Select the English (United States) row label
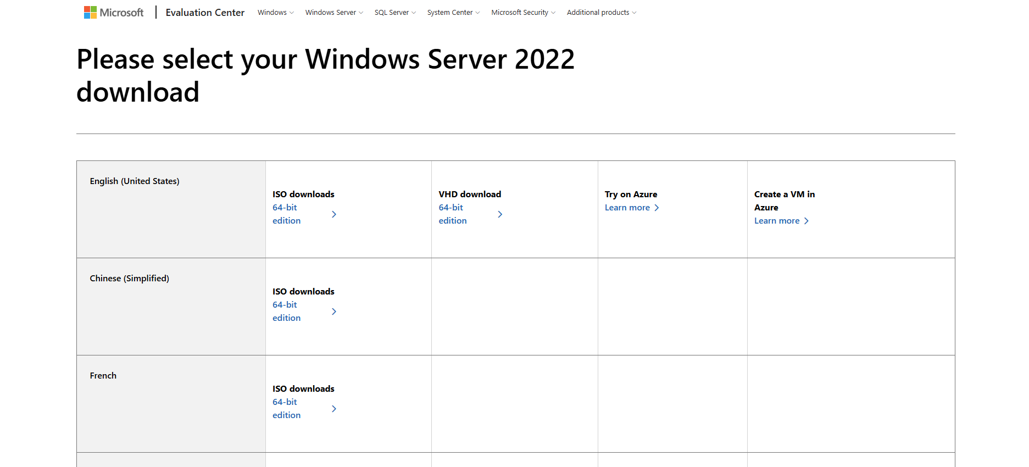Viewport: 1029px width, 467px height. point(135,181)
